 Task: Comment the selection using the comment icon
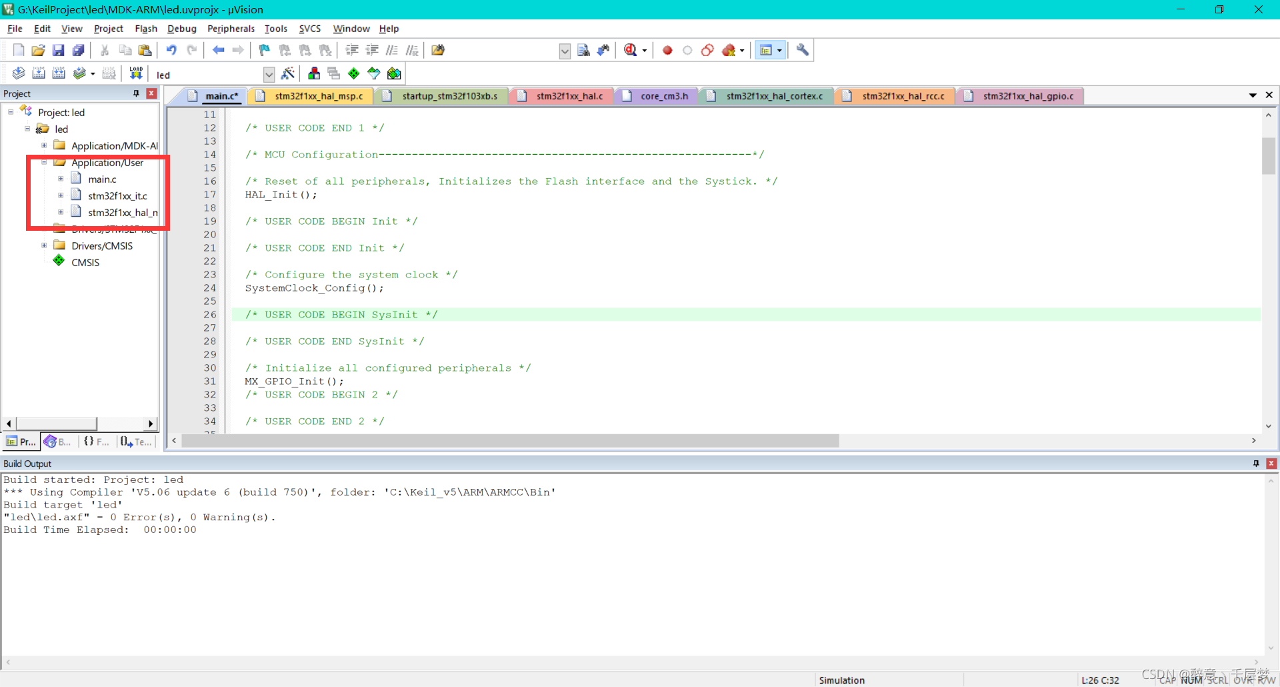coord(392,50)
